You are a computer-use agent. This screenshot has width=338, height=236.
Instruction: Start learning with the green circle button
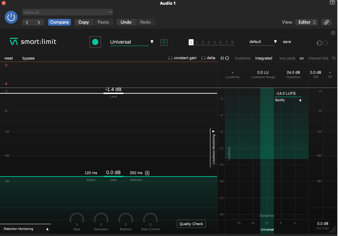tap(95, 42)
